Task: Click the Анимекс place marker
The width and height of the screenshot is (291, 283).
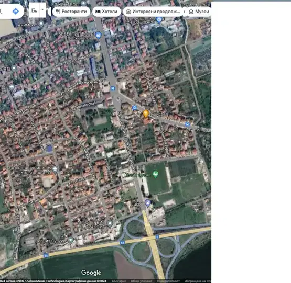Action: [41, 24]
